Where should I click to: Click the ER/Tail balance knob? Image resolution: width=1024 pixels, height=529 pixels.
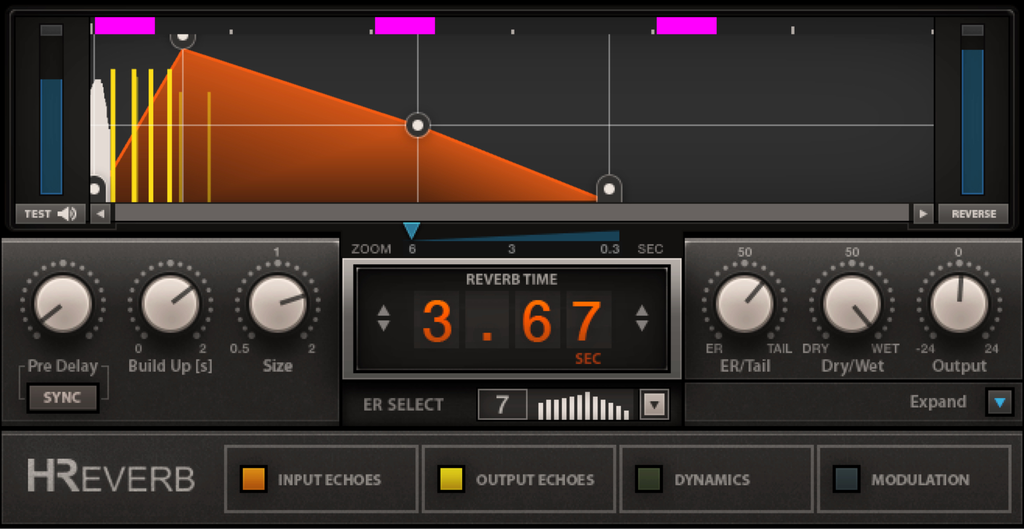point(745,304)
